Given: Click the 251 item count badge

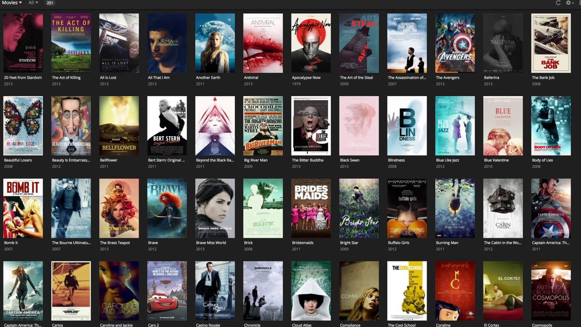Looking at the screenshot, I should tap(49, 3).
